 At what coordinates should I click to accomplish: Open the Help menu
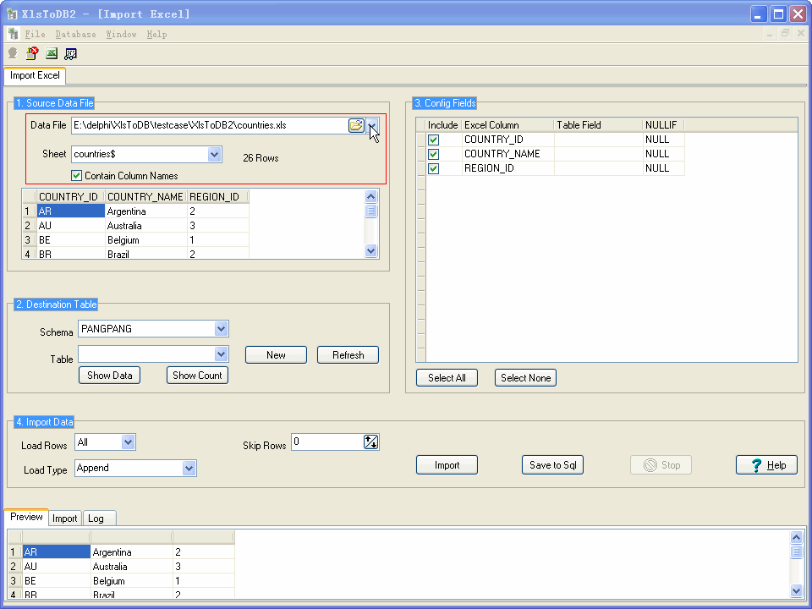click(157, 34)
